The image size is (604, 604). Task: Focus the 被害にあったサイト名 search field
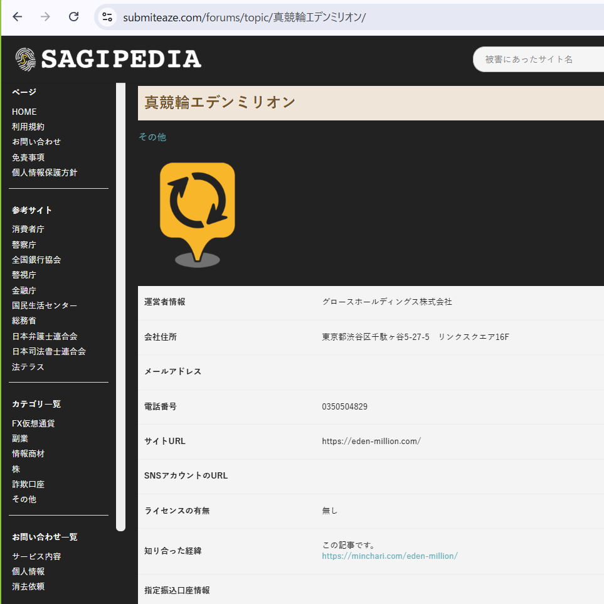pos(539,60)
